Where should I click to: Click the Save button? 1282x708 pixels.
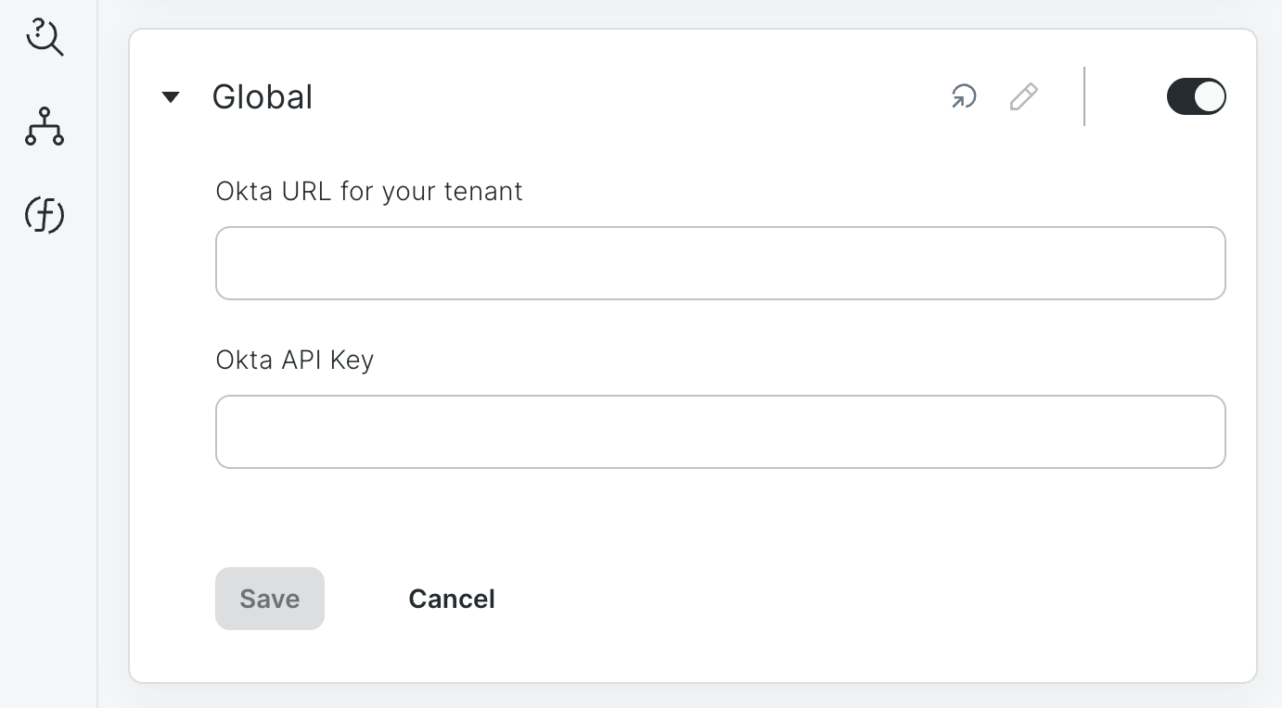pyautogui.click(x=269, y=599)
